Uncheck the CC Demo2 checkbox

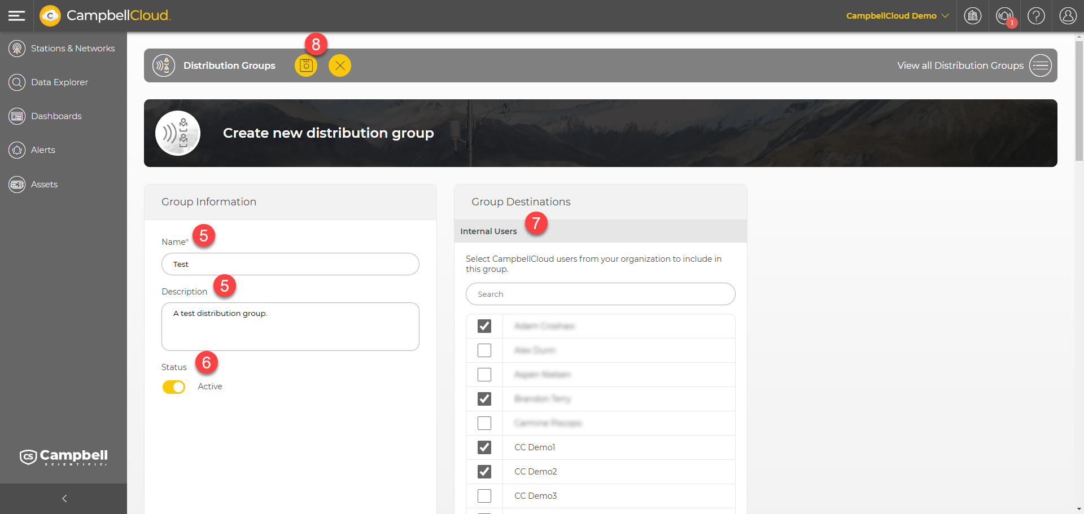(484, 472)
